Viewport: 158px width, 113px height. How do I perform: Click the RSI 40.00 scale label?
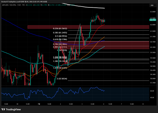(x=152, y=98)
